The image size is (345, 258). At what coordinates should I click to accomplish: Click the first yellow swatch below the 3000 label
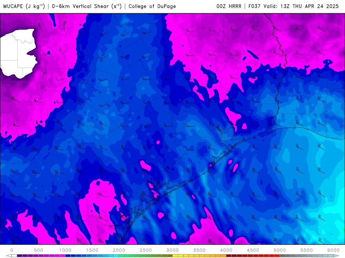(175, 256)
